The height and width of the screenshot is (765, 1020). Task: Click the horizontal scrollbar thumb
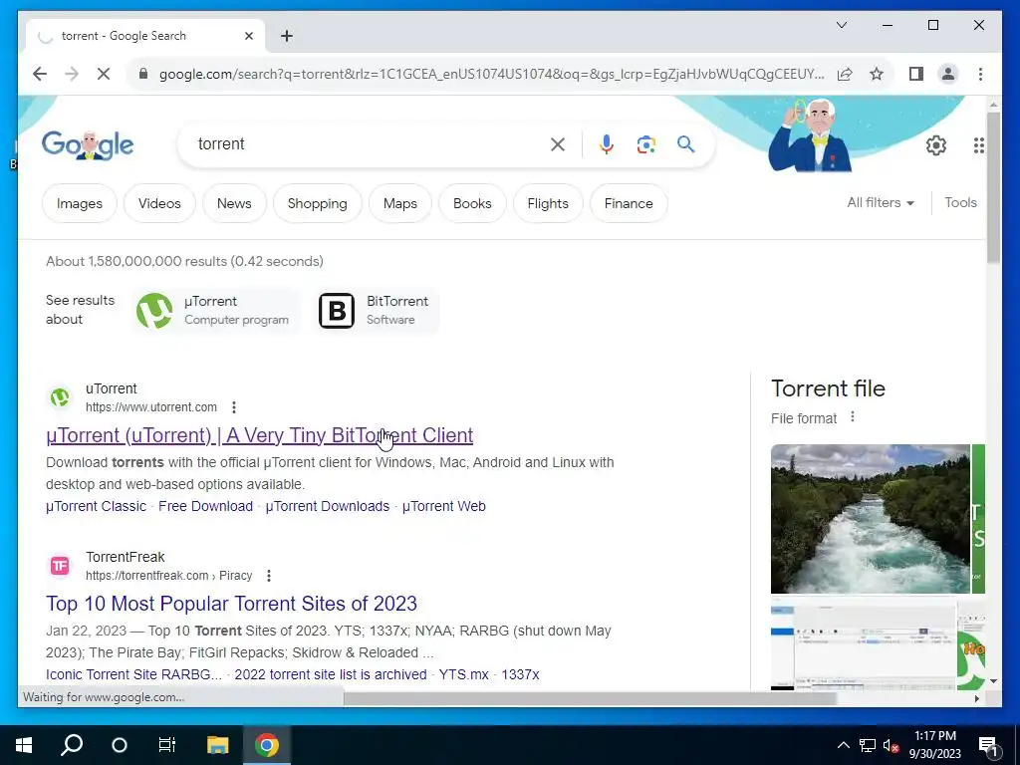click(590, 698)
